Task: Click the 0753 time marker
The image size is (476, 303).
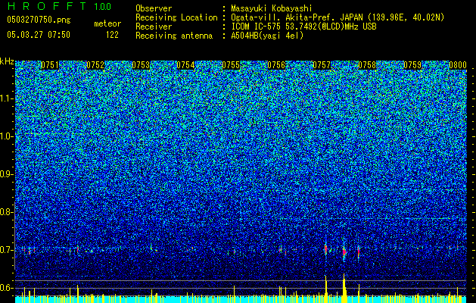Action: (x=141, y=65)
